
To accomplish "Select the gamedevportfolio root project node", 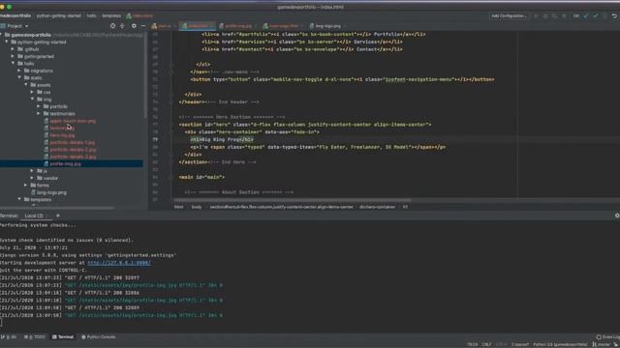I will (x=31, y=35).
